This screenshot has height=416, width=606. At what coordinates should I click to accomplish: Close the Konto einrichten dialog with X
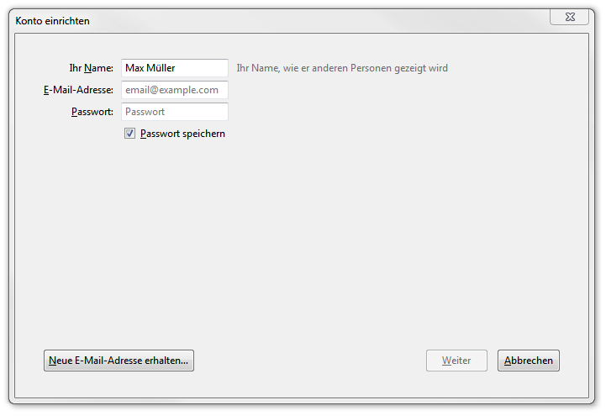point(569,17)
